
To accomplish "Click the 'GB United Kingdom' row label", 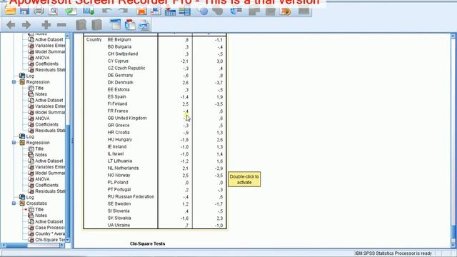I will coord(127,119).
